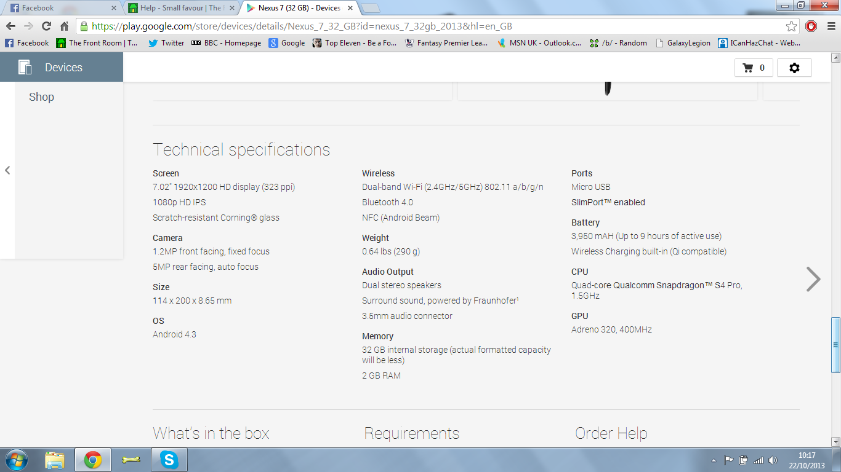Screen dimensions: 841x472
Task: Open Skype from the taskbar
Action: click(169, 460)
